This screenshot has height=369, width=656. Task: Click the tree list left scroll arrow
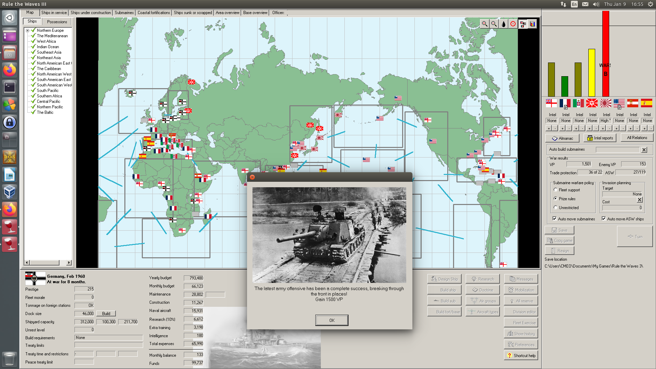click(27, 262)
